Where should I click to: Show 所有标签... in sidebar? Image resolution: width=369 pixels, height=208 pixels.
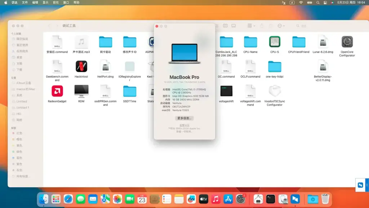(23, 176)
